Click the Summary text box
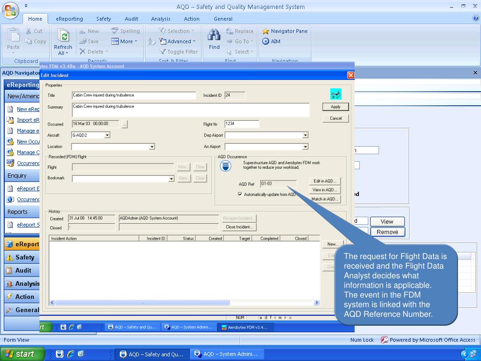 pos(191,110)
